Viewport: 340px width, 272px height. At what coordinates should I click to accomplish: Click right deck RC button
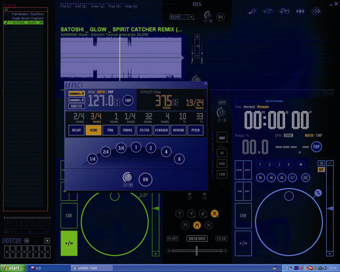click(305, 177)
